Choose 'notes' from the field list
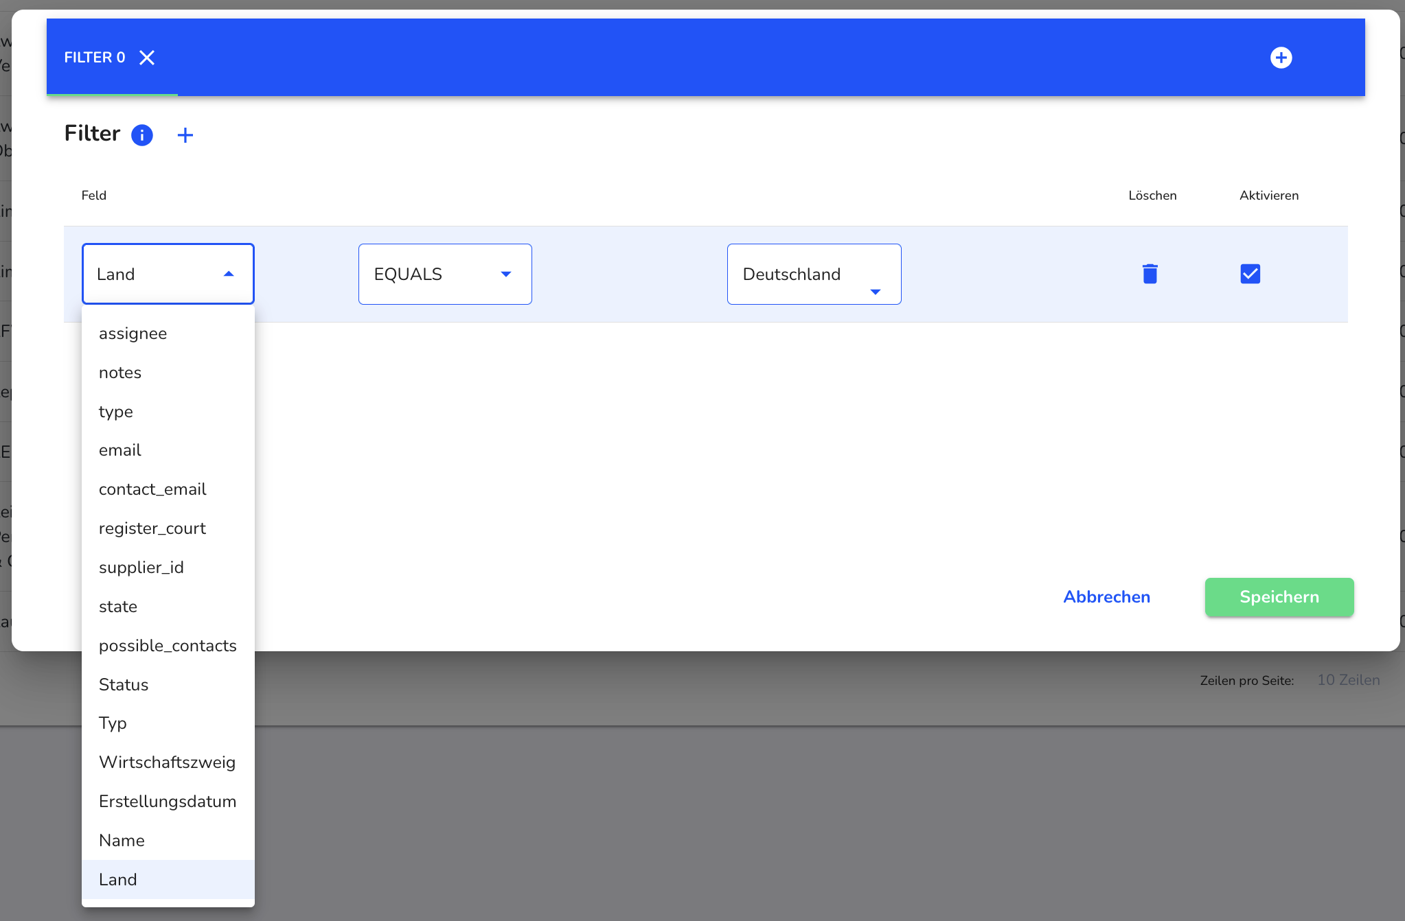 click(168, 373)
